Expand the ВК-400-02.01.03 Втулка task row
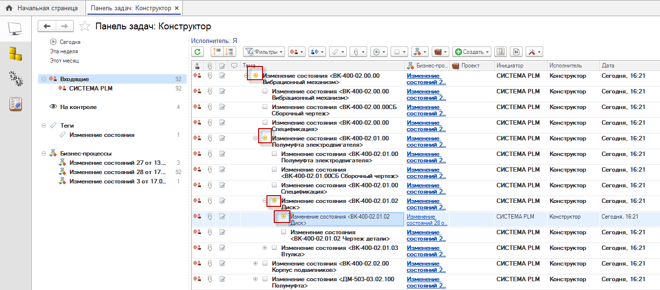 coord(264,248)
